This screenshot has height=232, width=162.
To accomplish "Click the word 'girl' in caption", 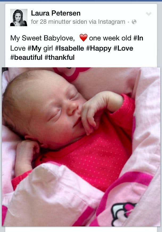I will point(48,49).
